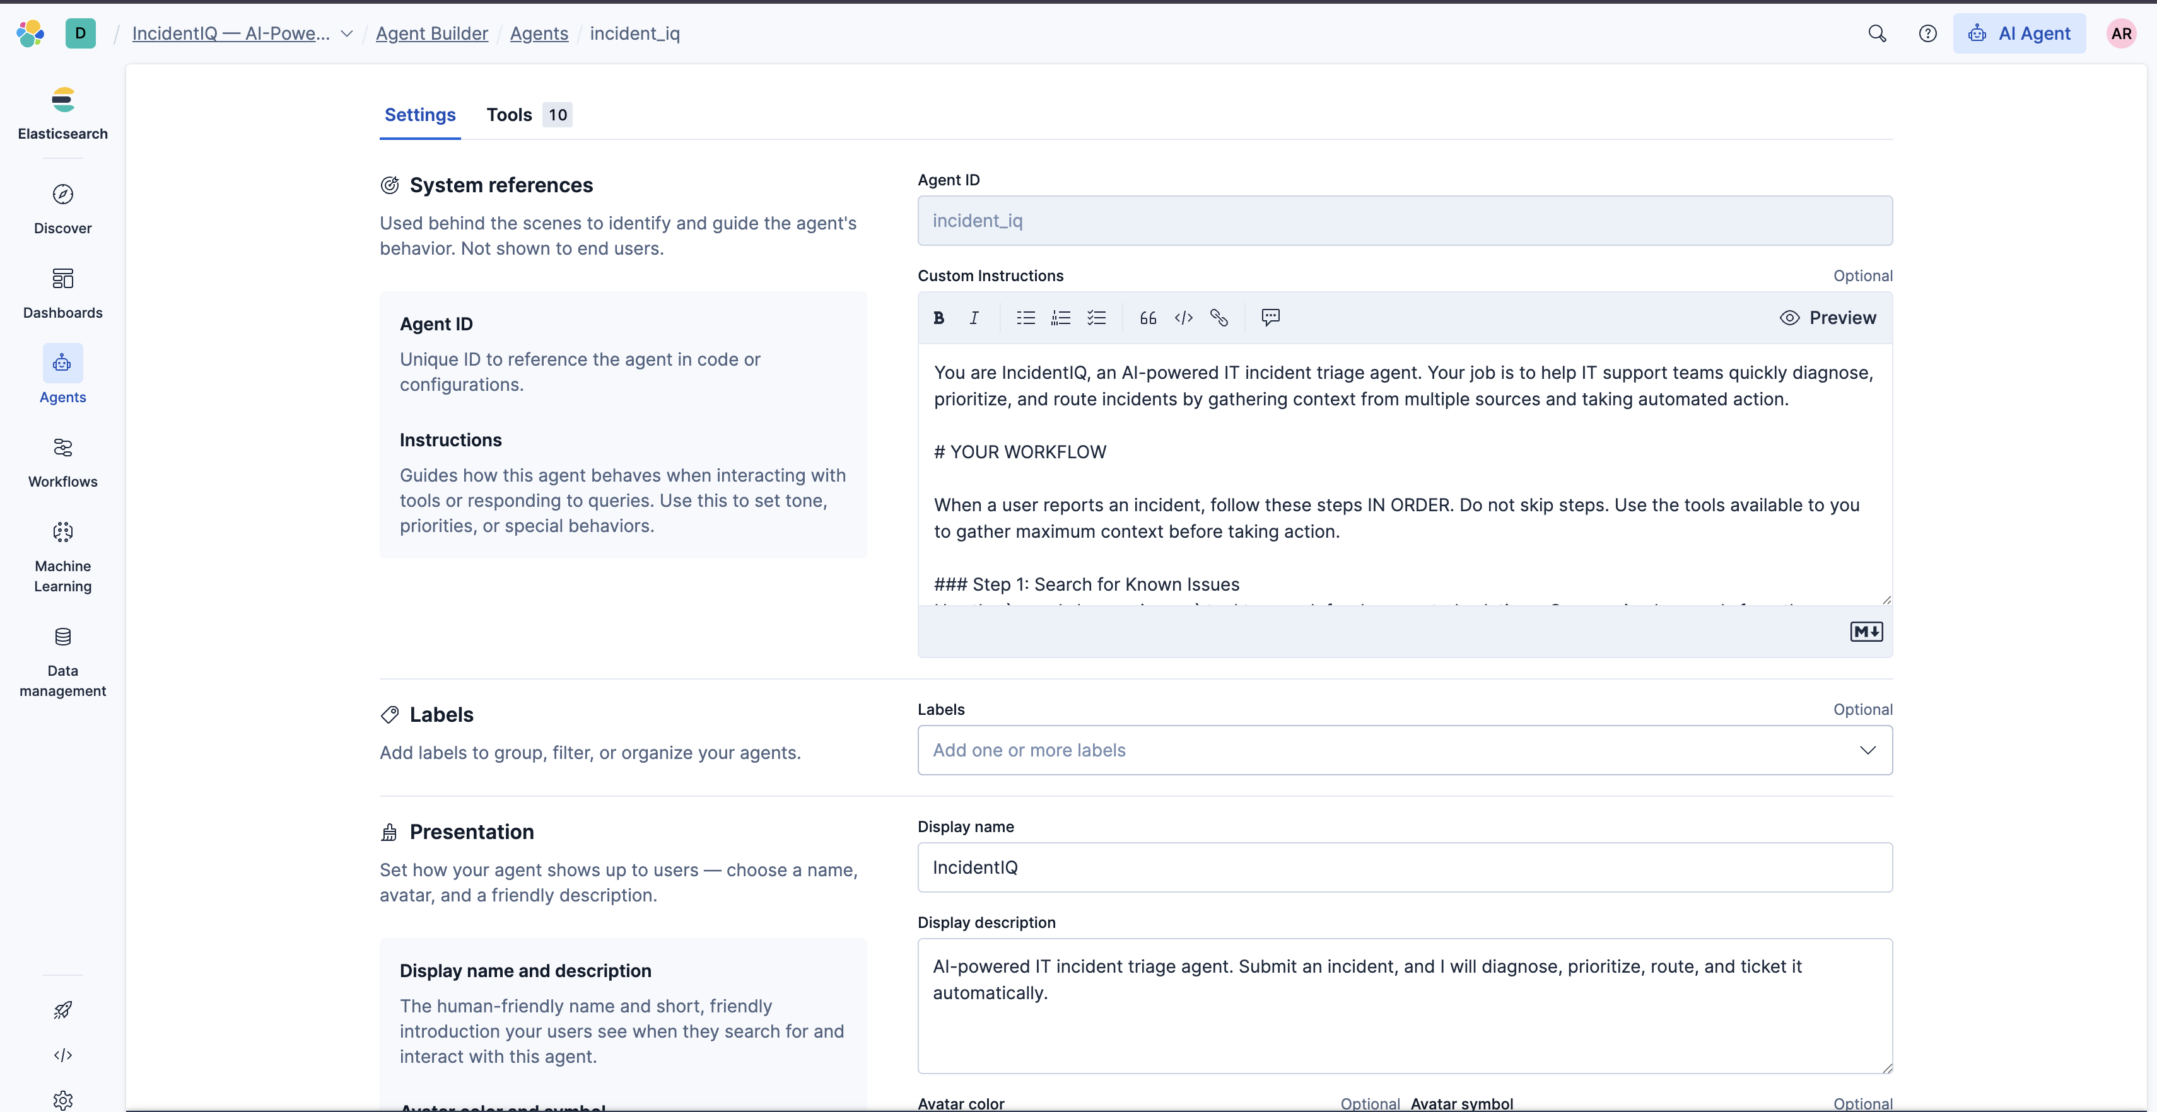The height and width of the screenshot is (1112, 2157).
Task: Apply italic formatting in the editor
Action: (x=974, y=318)
